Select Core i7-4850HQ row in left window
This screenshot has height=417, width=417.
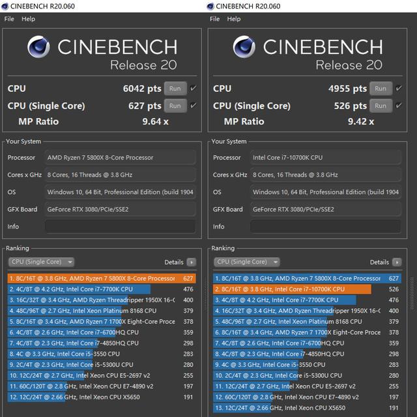coord(102,343)
